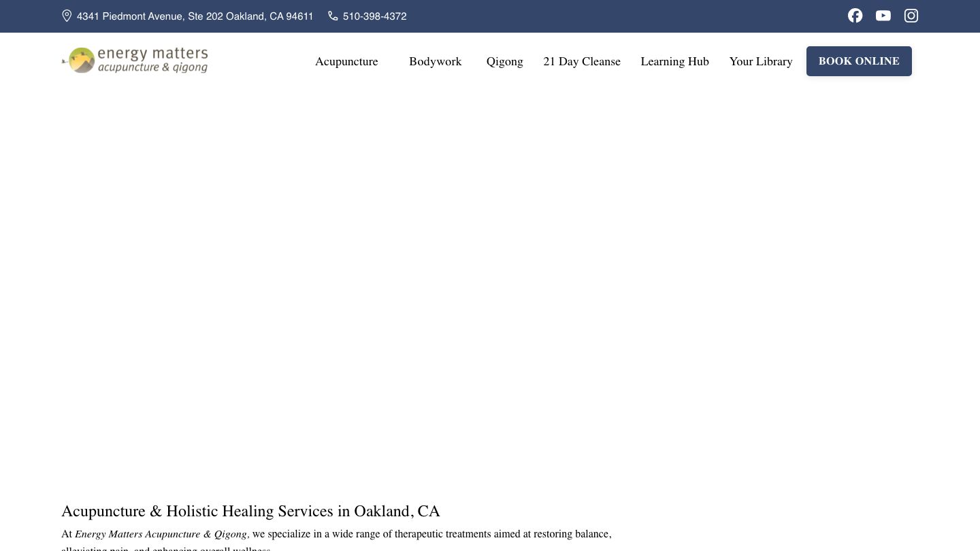Viewport: 980px width, 551px height.
Task: Click the Piedmont Avenue address link
Action: 195,16
